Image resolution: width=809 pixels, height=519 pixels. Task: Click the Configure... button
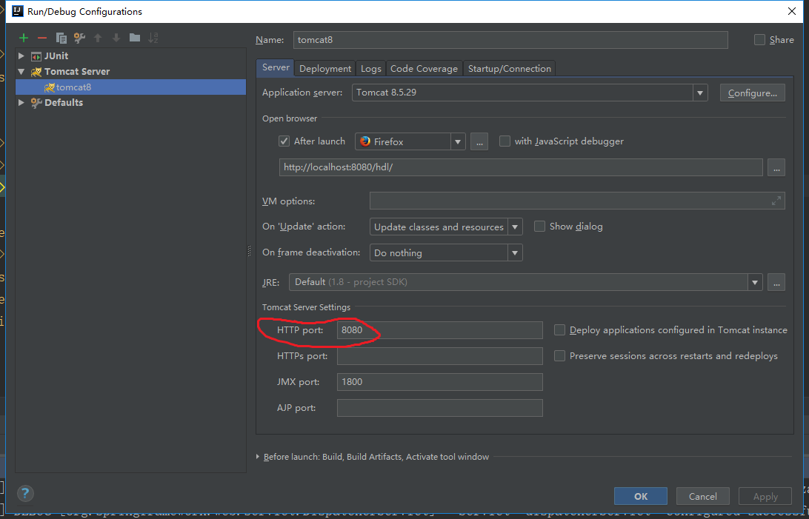[x=751, y=93]
